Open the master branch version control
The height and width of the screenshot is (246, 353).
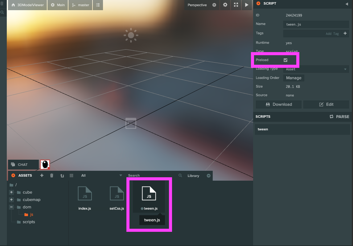(x=80, y=5)
